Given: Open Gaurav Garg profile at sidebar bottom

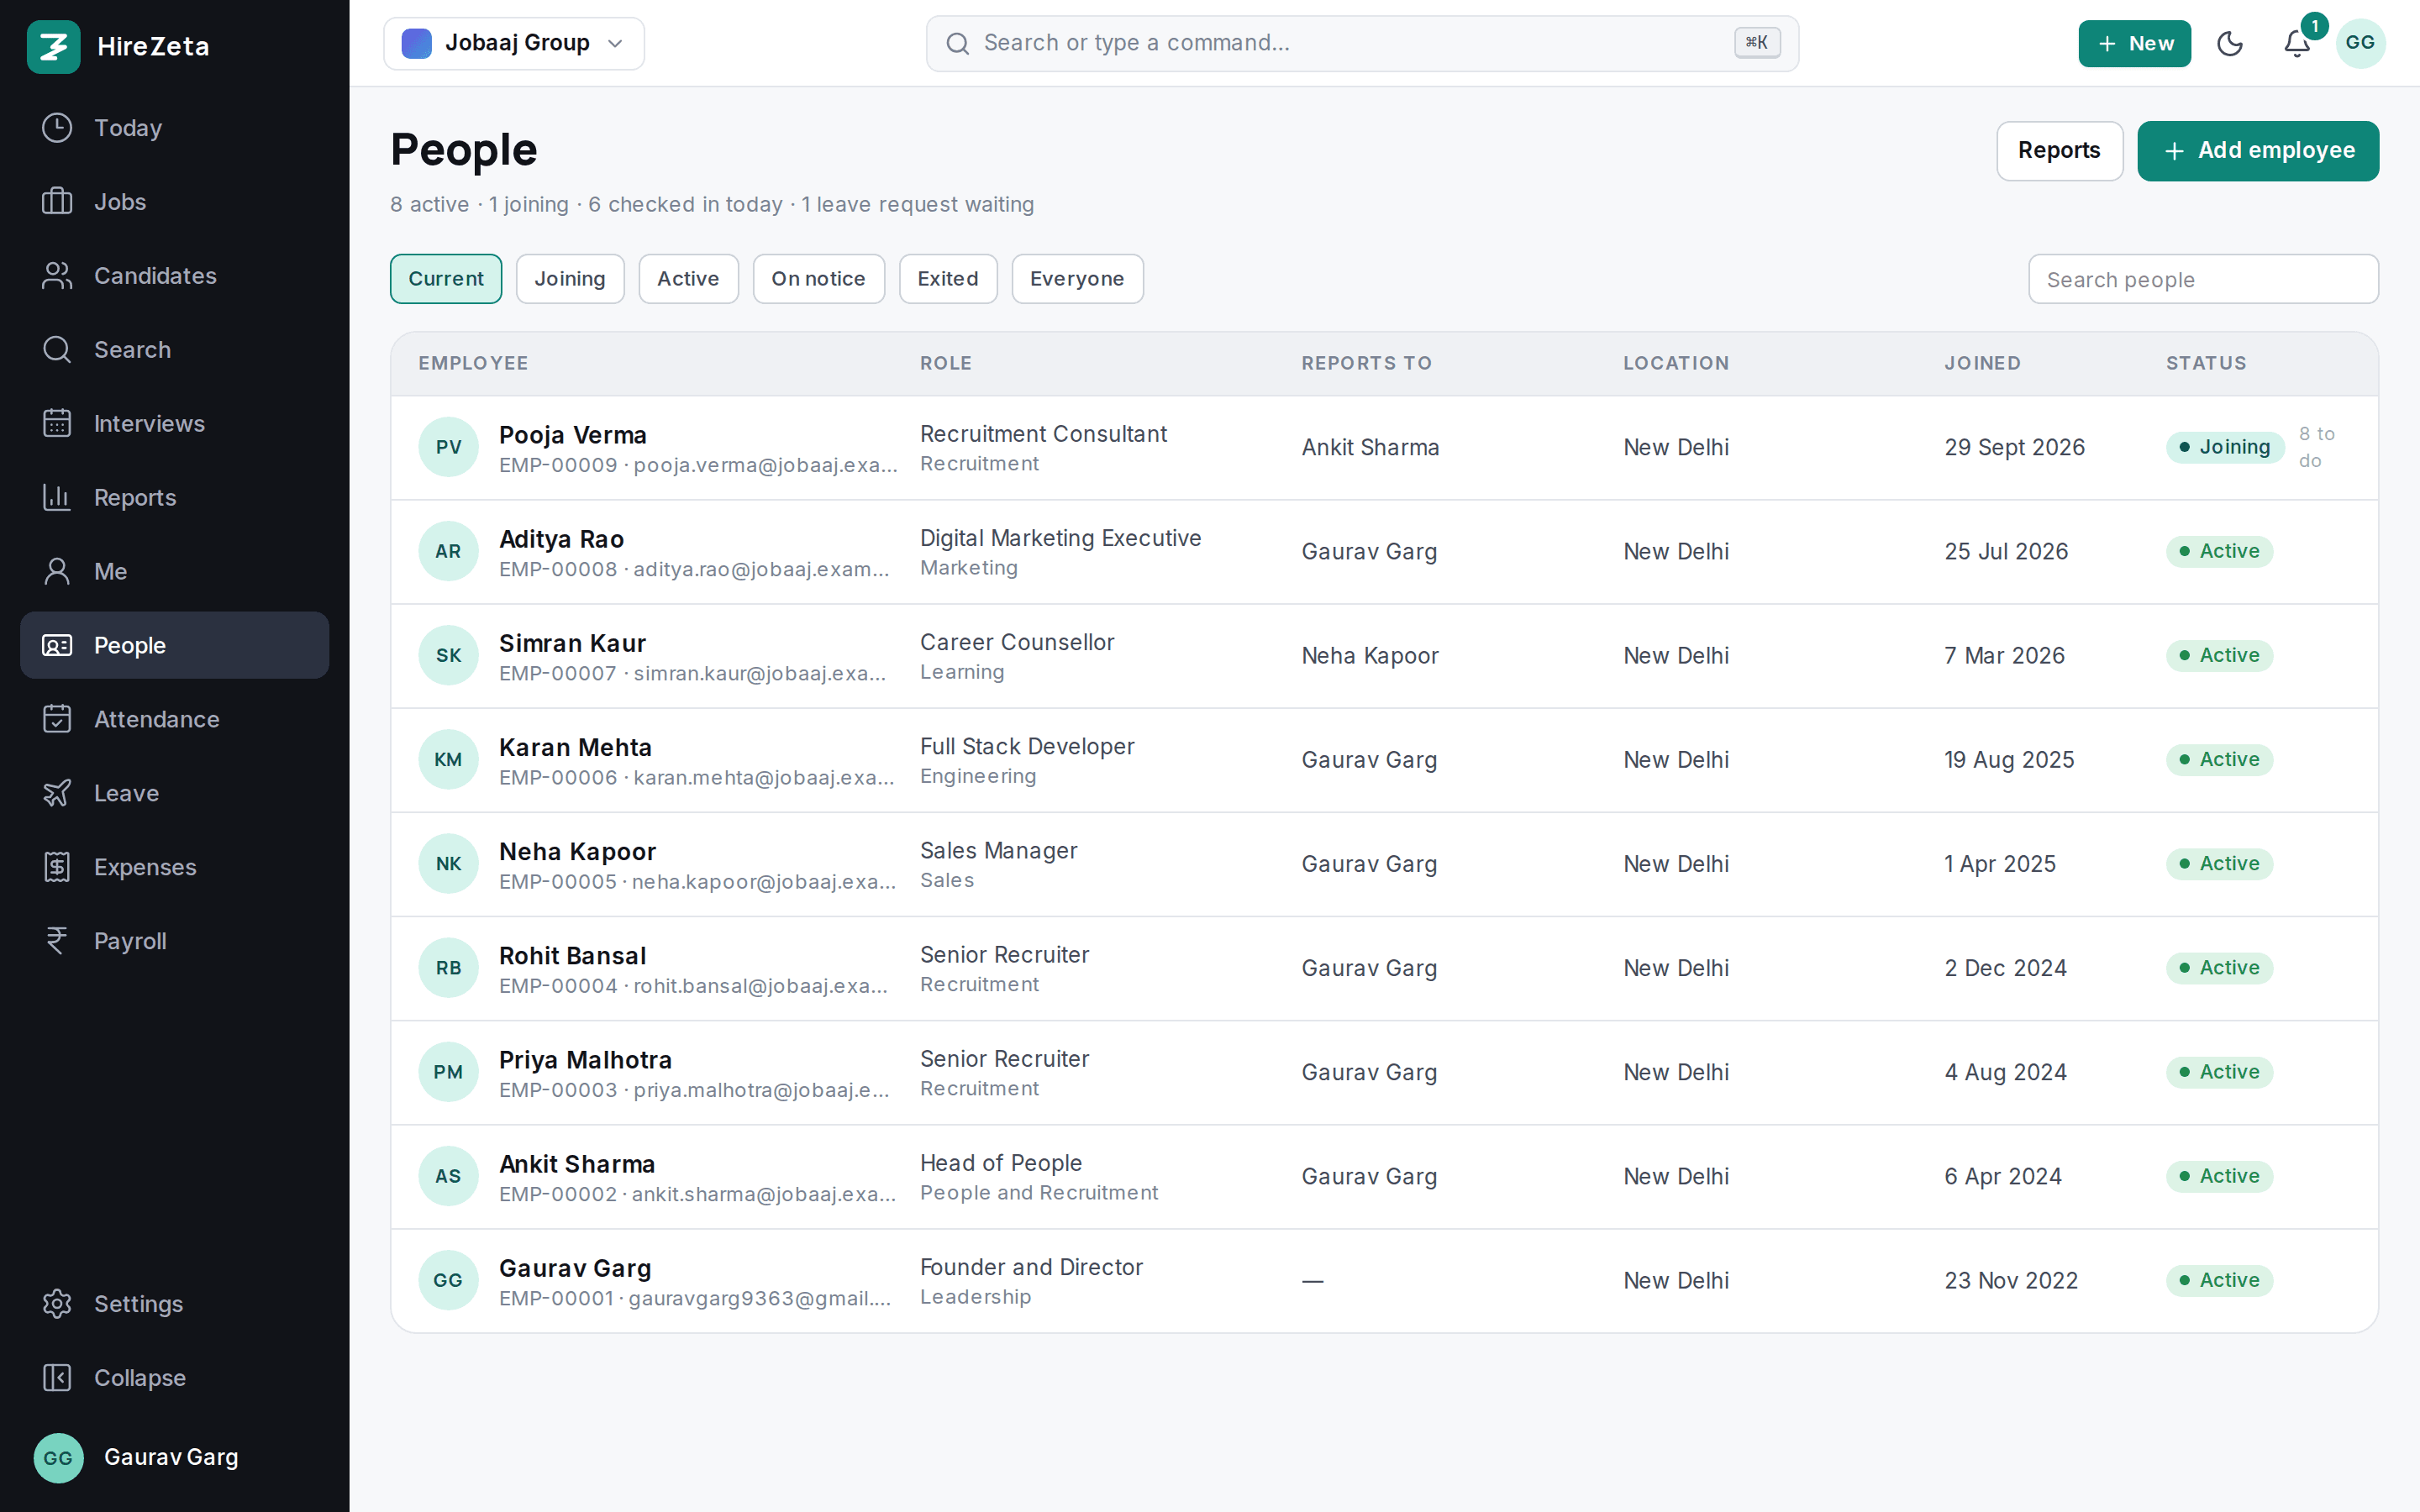Looking at the screenshot, I should 174,1457.
